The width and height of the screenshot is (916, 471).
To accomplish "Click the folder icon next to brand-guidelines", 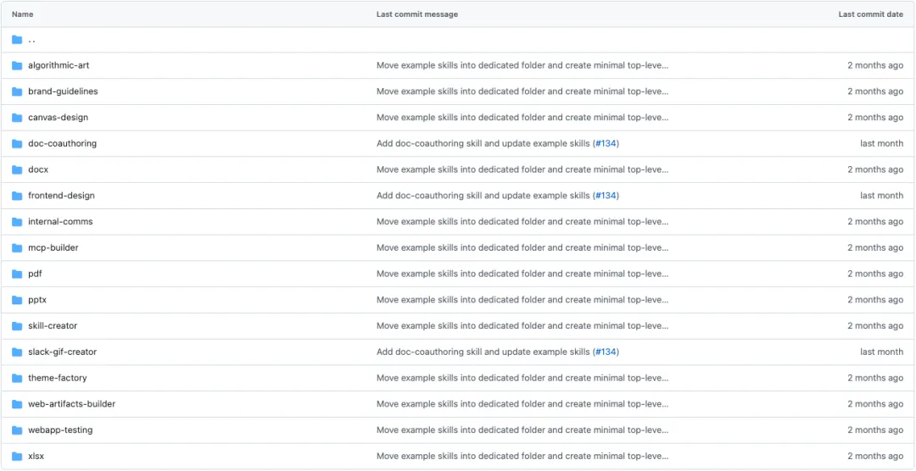I will tap(17, 91).
